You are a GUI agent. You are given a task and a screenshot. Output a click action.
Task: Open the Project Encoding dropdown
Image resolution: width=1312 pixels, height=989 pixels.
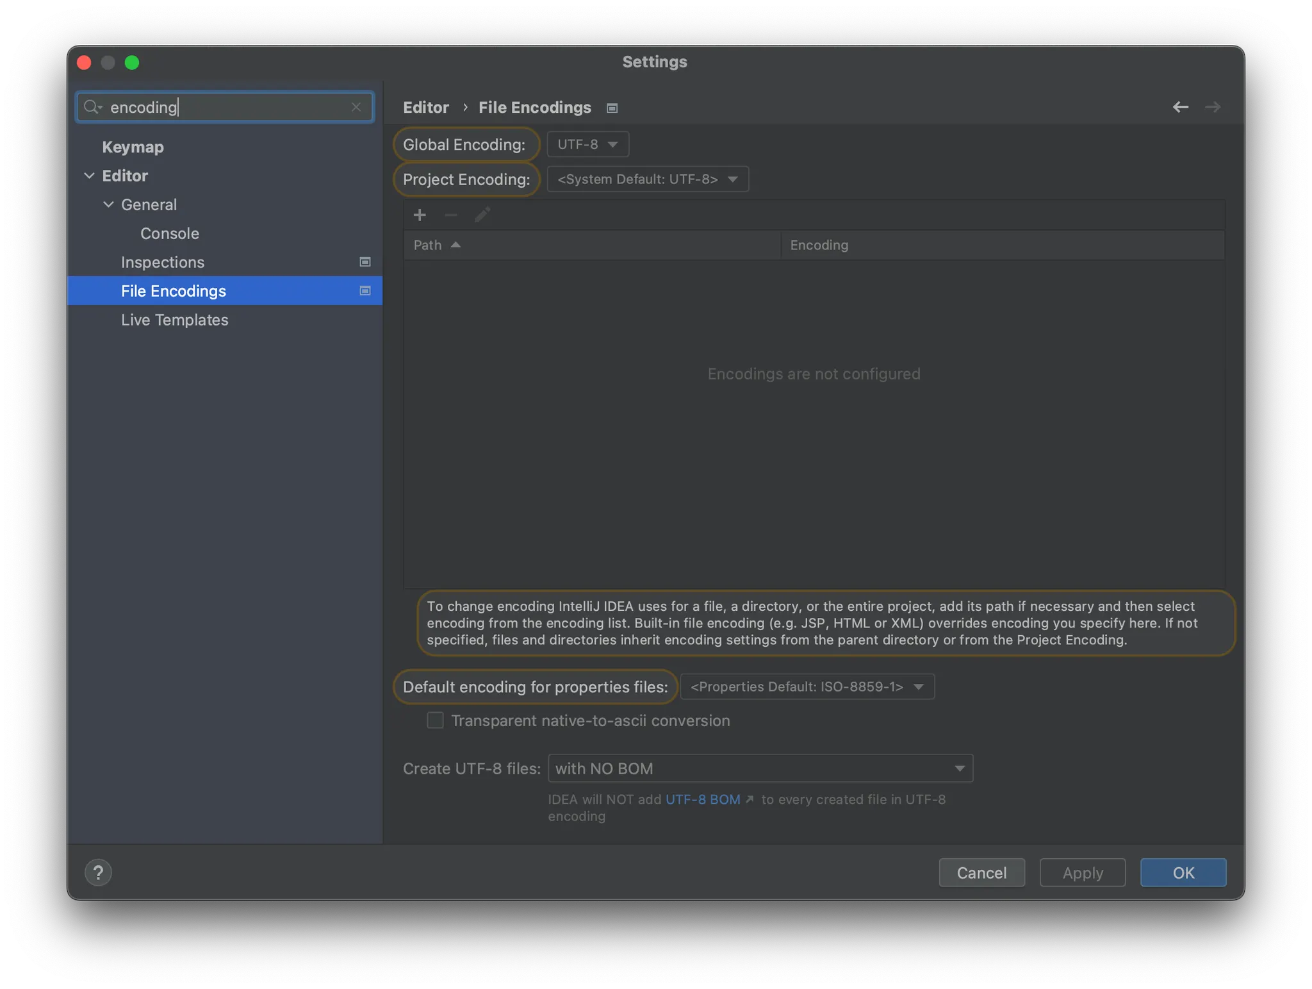pos(647,179)
